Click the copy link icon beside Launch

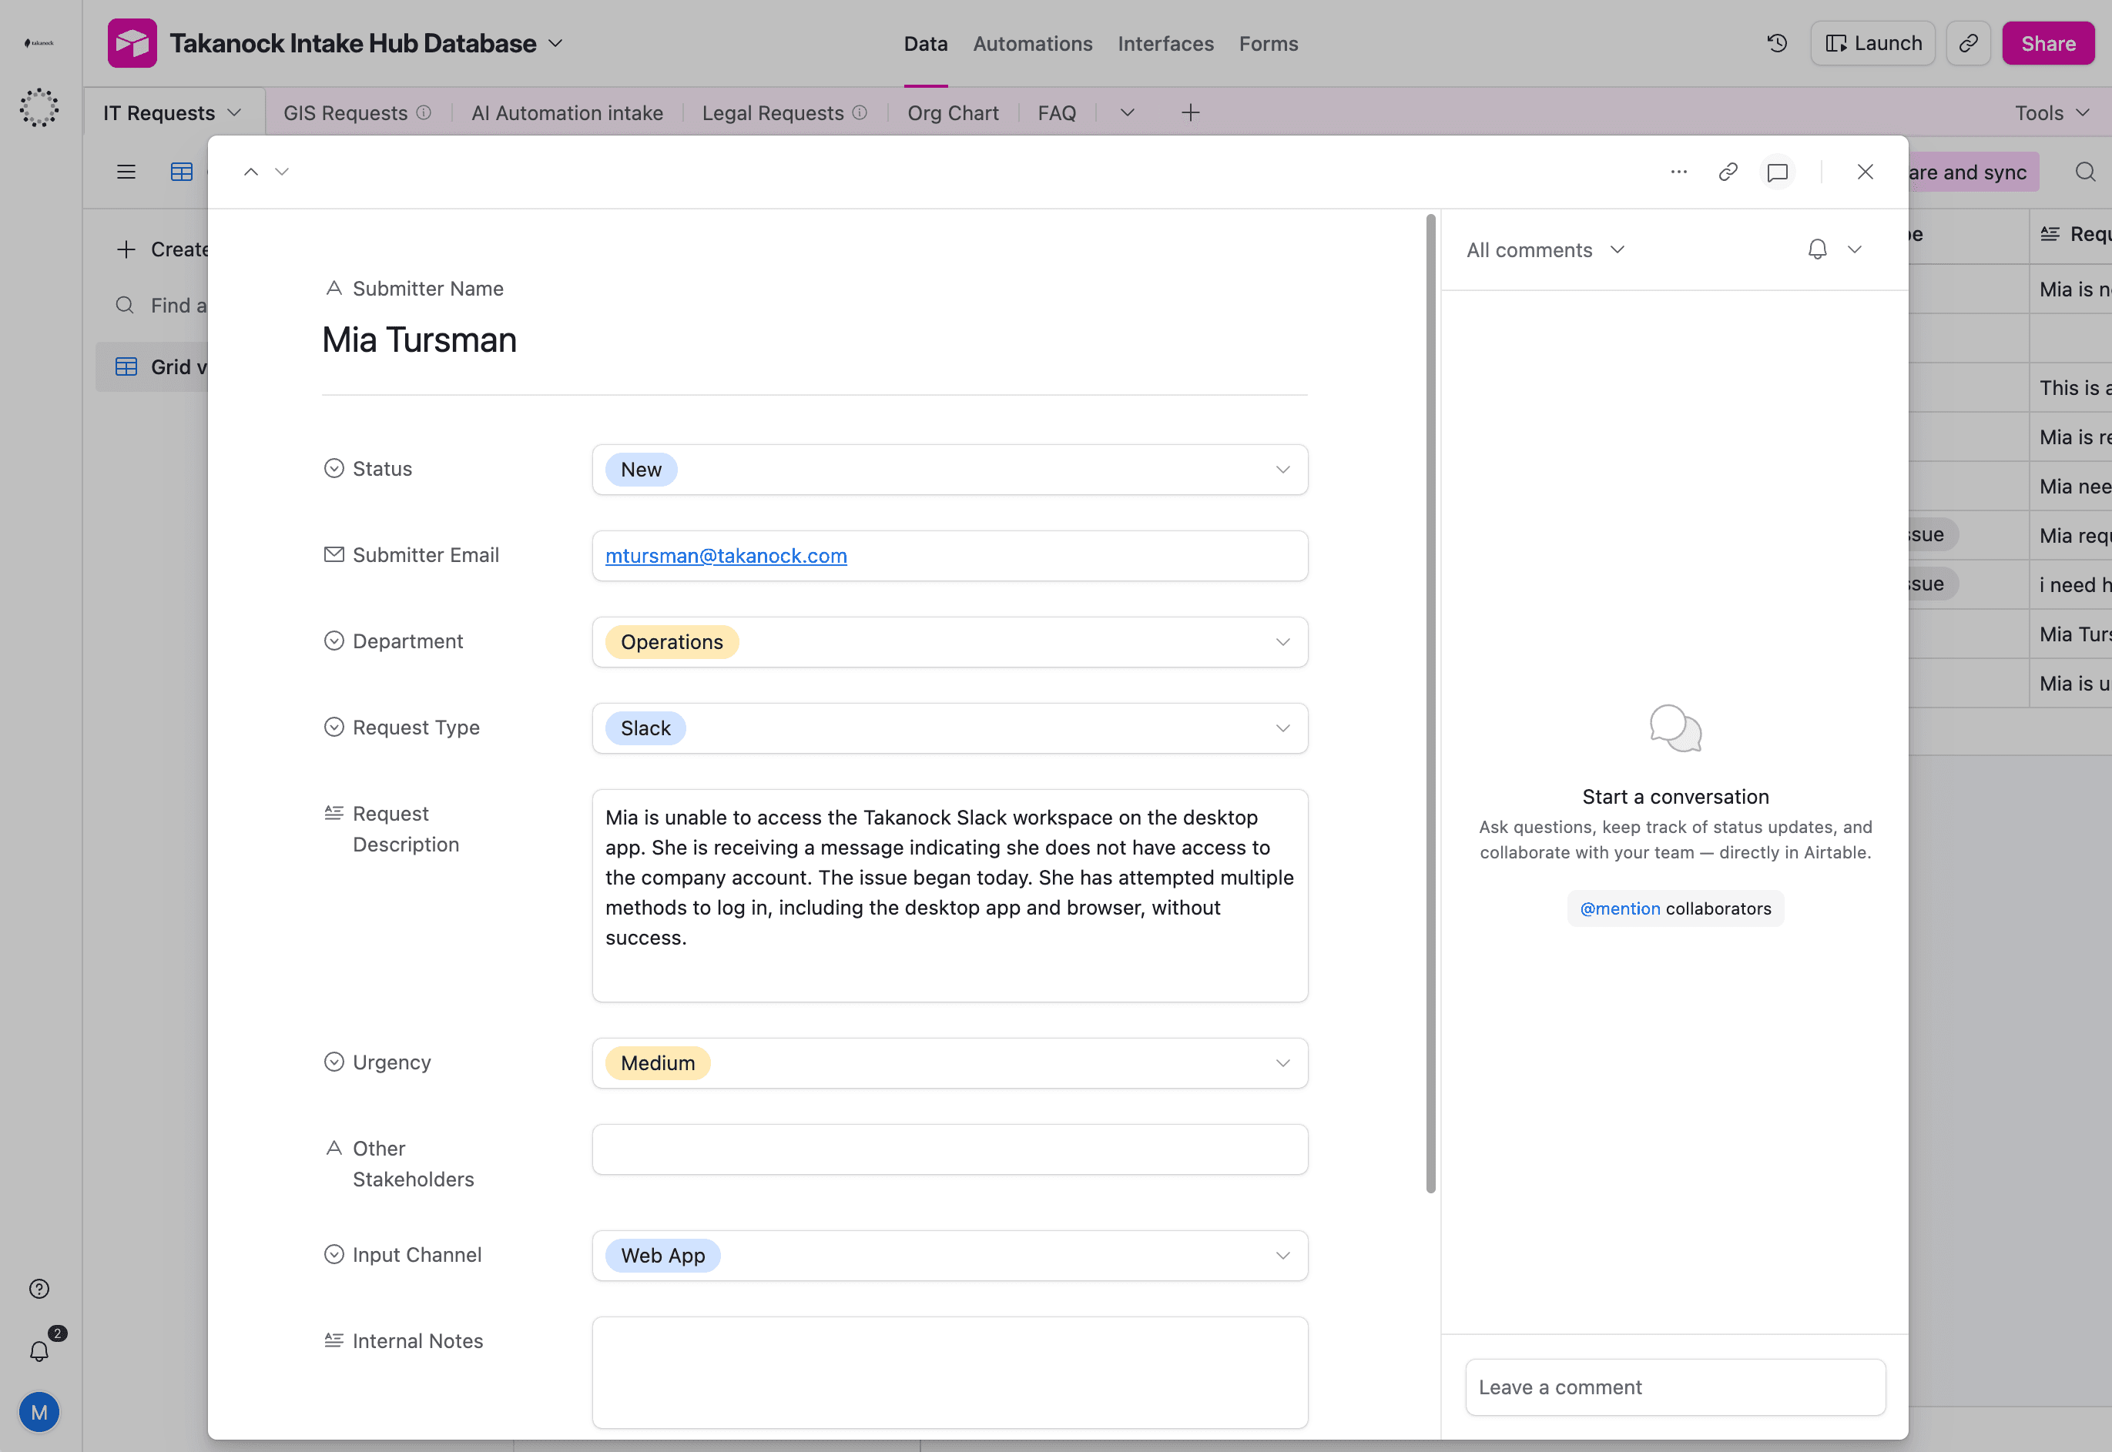1968,43
